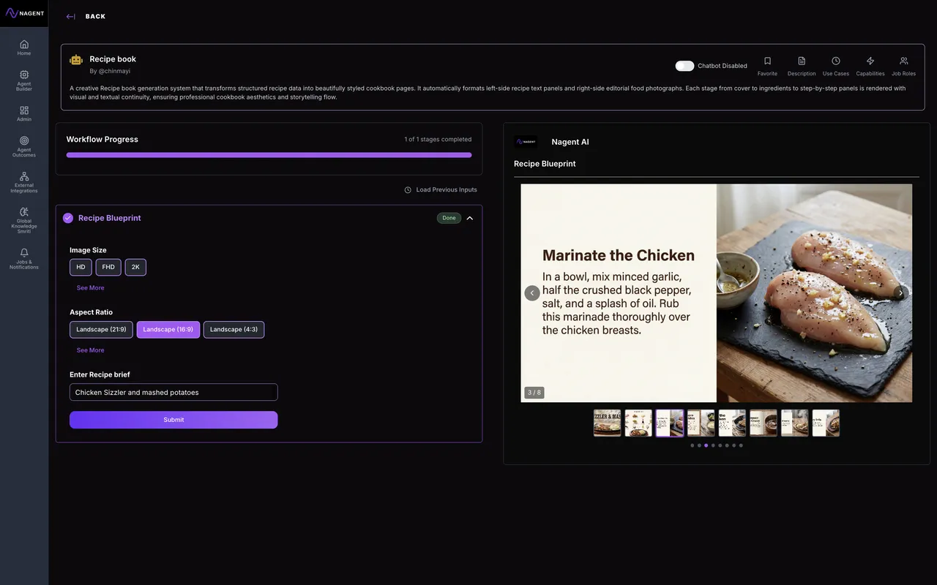Click the Favorite bookmark icon
This screenshot has width=937, height=585.
point(767,61)
